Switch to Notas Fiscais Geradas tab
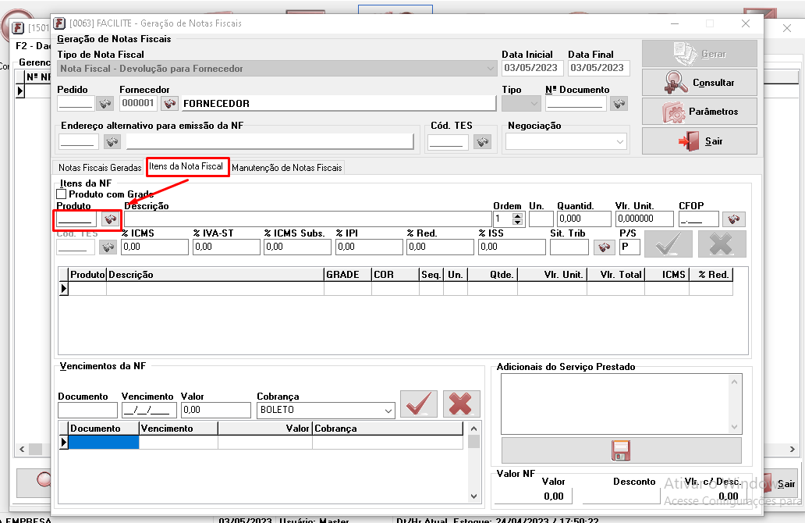Screen dimensions: 805x523 click(x=100, y=168)
